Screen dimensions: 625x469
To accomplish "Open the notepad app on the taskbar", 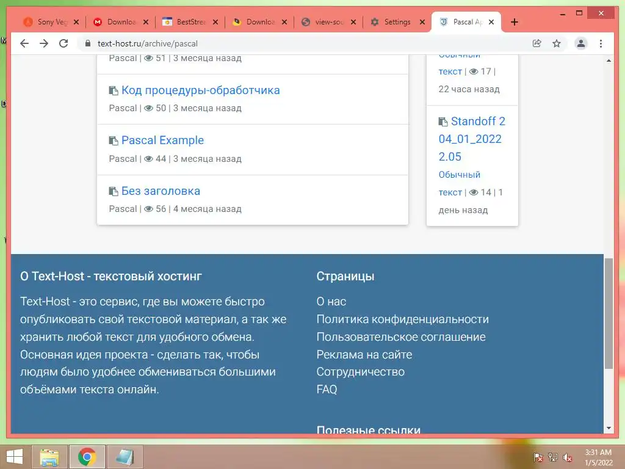I will (x=125, y=457).
